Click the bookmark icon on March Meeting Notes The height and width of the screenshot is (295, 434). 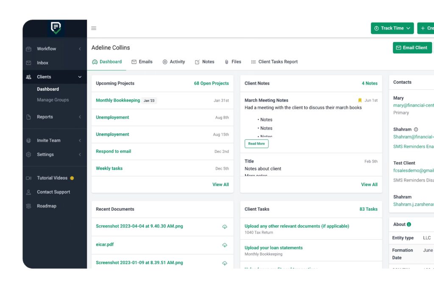point(360,100)
